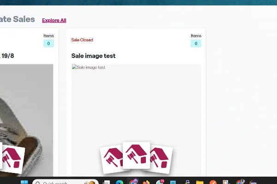Click the taskbar icon with the red notification badge
Screen dimensions: 277x184
coord(160,183)
